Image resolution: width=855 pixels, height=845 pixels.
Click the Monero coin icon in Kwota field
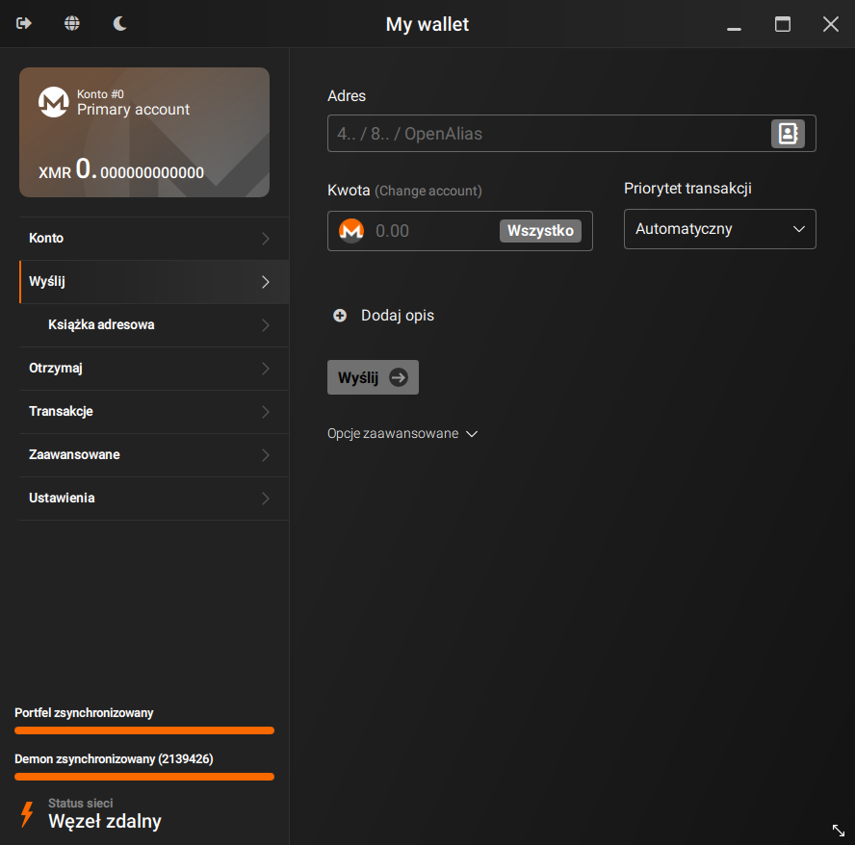(351, 230)
